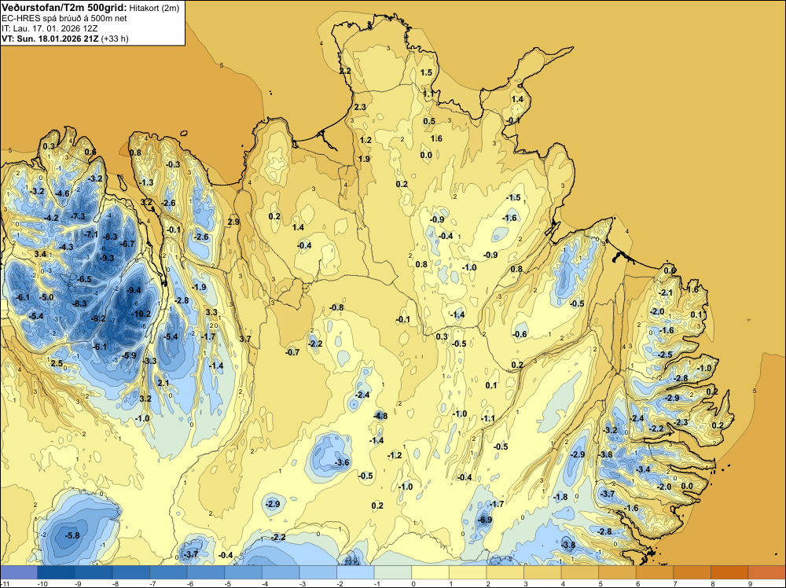Image resolution: width=786 pixels, height=588 pixels.
Task: Click the legend color box labeled -8
Action: [x=130, y=572]
